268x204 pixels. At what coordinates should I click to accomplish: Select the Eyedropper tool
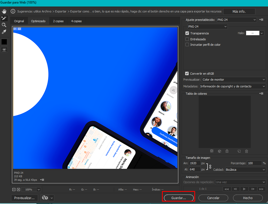click(x=4, y=32)
